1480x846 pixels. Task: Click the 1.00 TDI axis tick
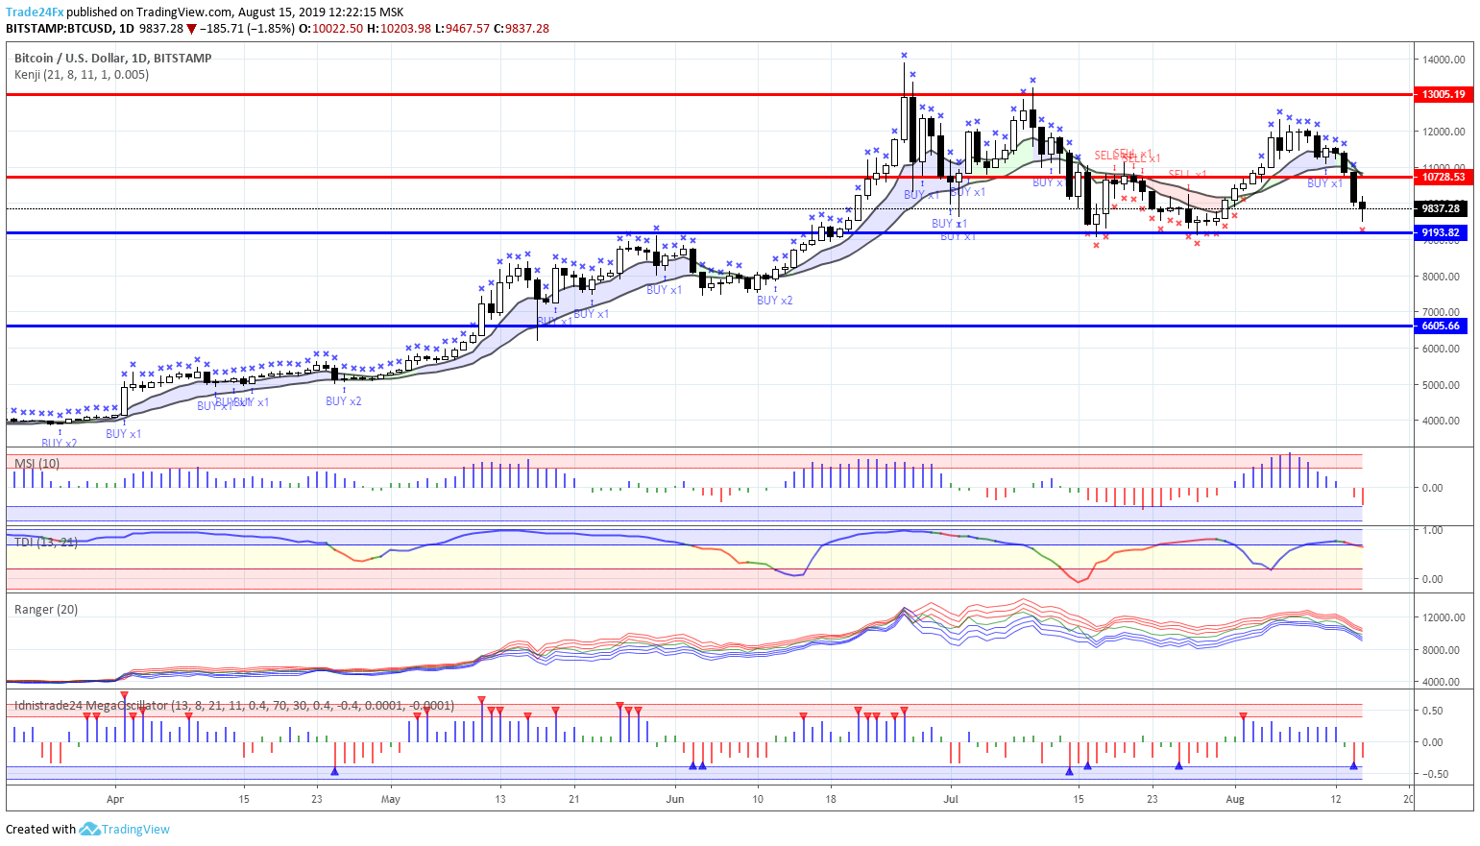1432,530
